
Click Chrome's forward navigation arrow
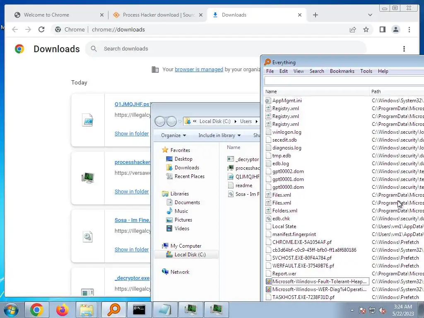pos(28,29)
